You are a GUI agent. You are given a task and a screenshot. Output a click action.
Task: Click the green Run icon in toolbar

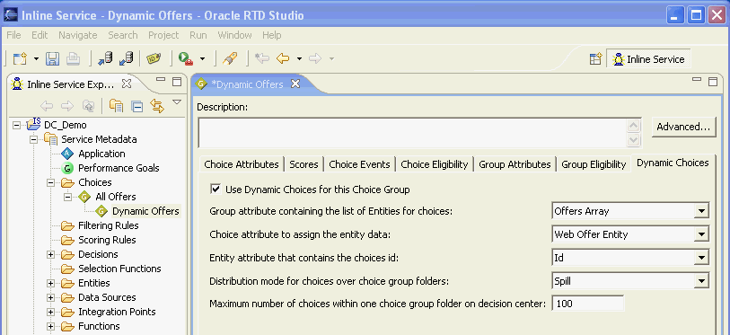[x=186, y=58]
